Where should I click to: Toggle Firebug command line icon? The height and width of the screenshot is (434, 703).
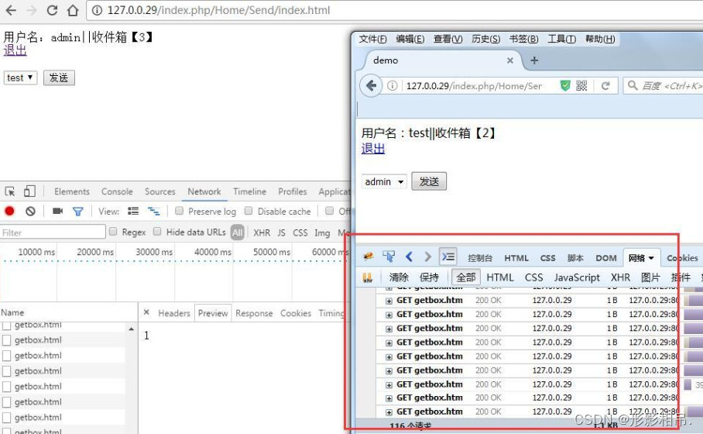tap(448, 257)
